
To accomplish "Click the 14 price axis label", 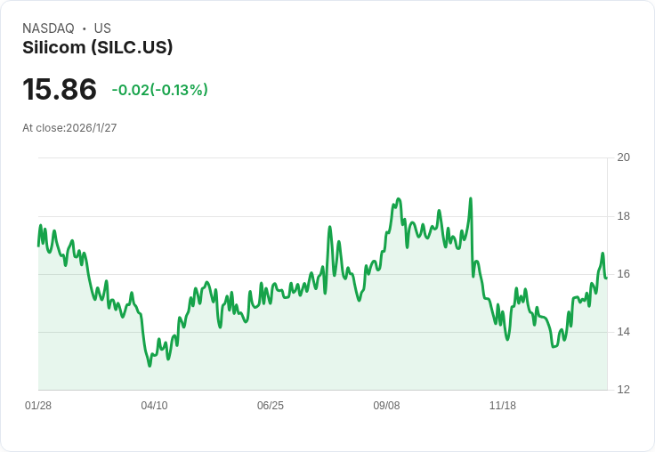I will coord(624,332).
